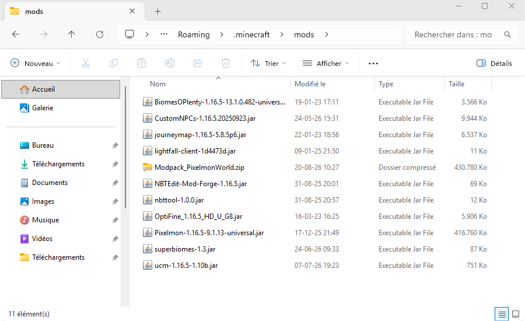Screen dimensions: 525x321
Task: Sort by the Modifié le column header
Action: click(x=310, y=84)
